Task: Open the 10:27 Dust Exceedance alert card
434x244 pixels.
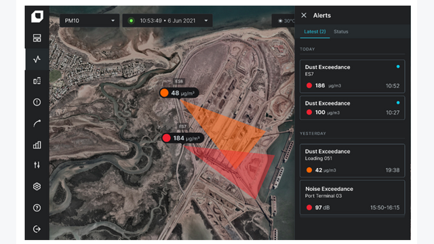Action: [x=353, y=108]
